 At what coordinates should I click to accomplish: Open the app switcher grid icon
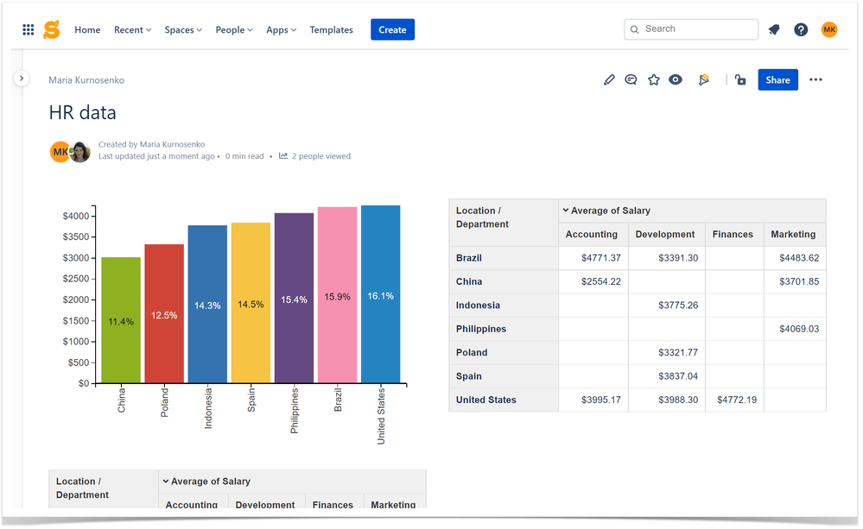tap(28, 28)
